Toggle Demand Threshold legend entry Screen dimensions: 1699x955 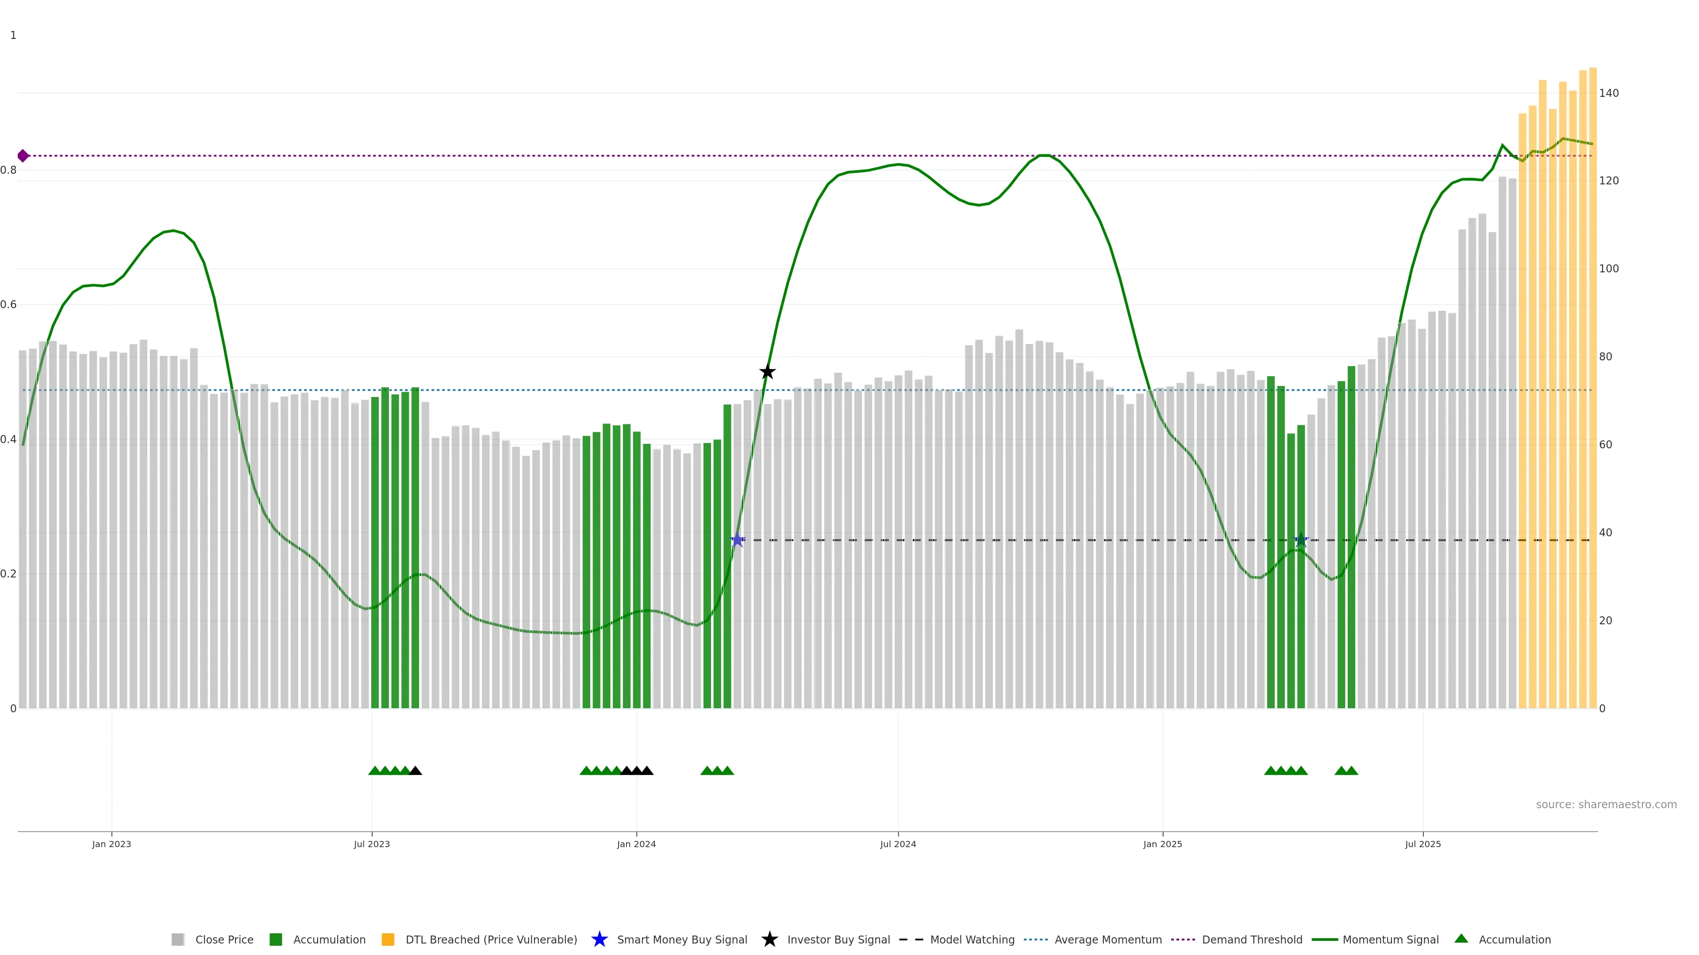[x=1251, y=939]
